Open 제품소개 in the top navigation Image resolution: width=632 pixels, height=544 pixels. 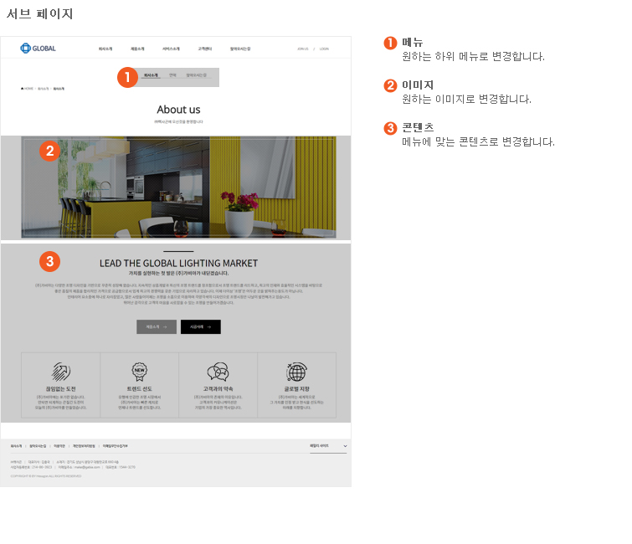(137, 49)
